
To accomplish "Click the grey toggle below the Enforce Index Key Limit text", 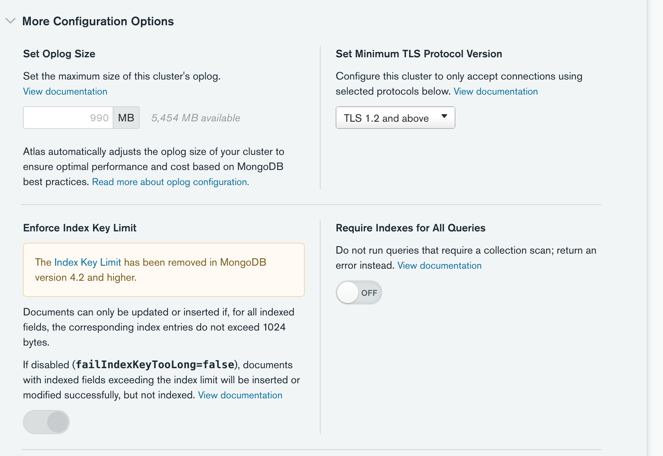I will coord(46,422).
